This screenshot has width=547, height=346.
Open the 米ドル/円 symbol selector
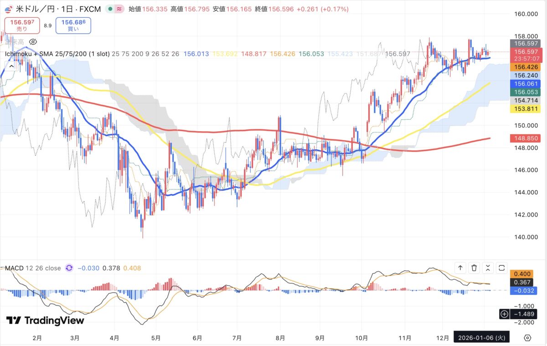[x=41, y=9]
